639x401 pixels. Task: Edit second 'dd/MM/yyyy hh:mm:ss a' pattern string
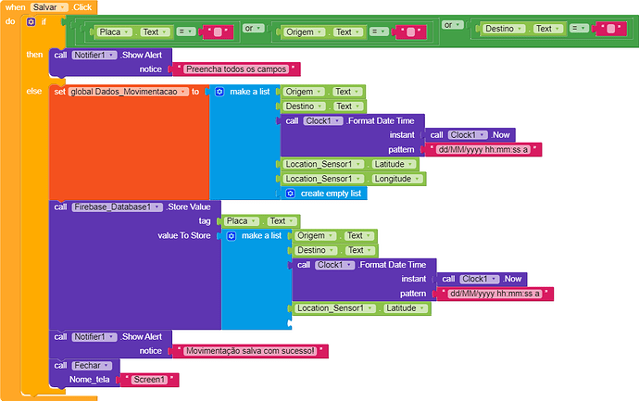click(x=495, y=294)
